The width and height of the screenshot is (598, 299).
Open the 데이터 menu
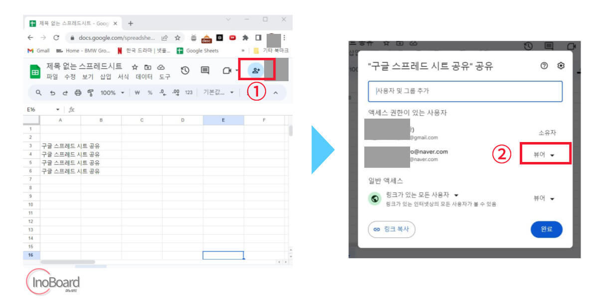point(145,77)
